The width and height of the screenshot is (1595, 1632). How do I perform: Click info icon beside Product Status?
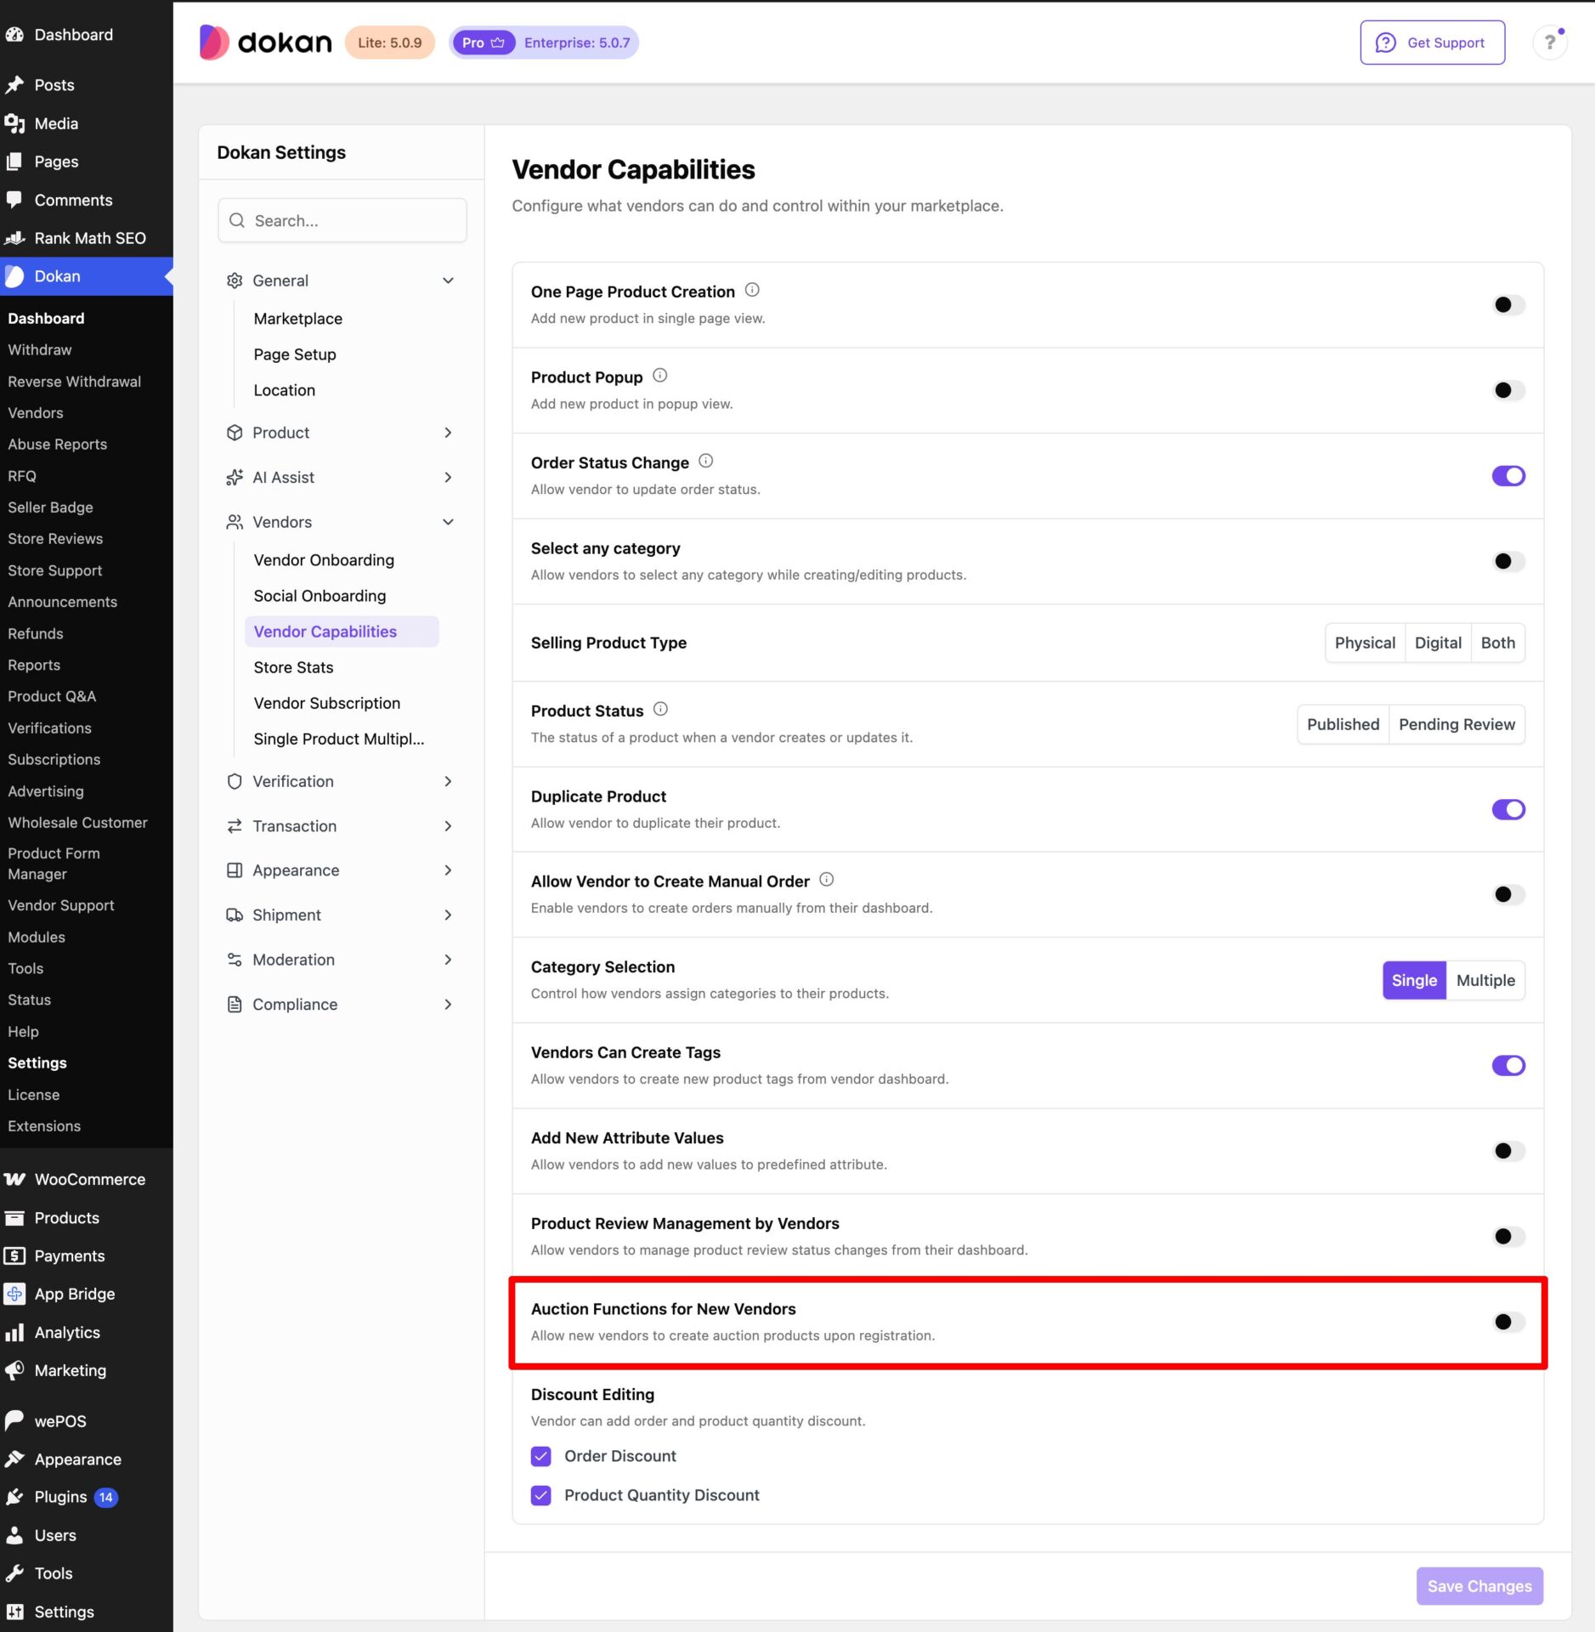[x=660, y=709]
